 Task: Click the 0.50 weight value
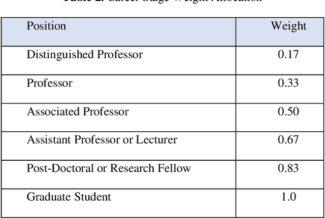tap(288, 112)
